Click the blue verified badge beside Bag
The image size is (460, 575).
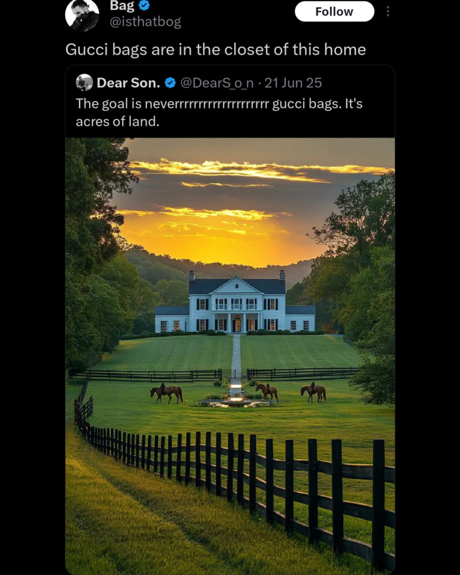point(144,5)
